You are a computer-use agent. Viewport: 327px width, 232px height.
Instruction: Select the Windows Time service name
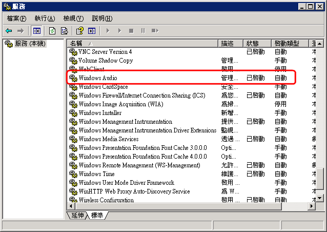96,173
